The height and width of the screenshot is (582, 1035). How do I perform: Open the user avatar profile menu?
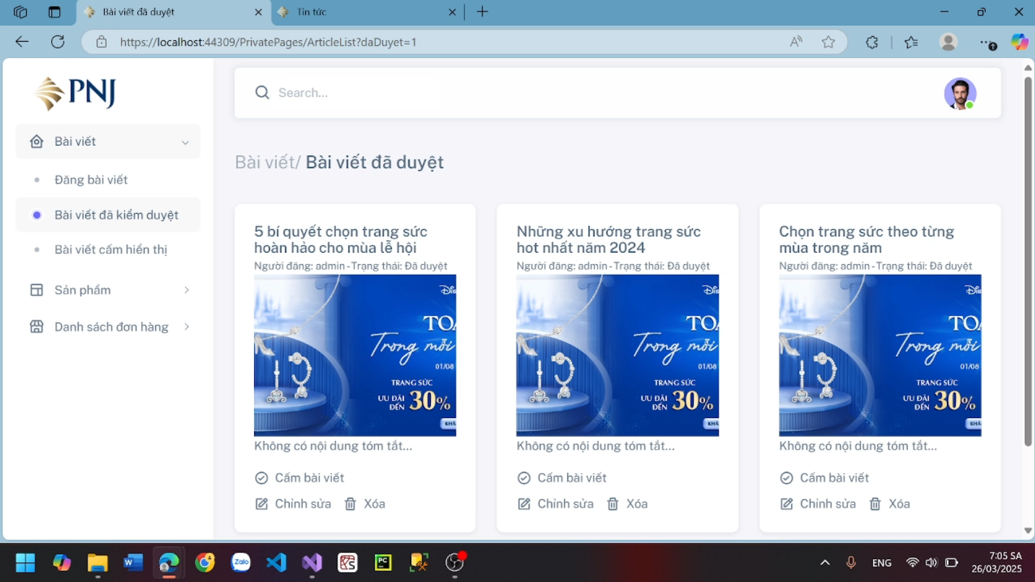coord(960,93)
